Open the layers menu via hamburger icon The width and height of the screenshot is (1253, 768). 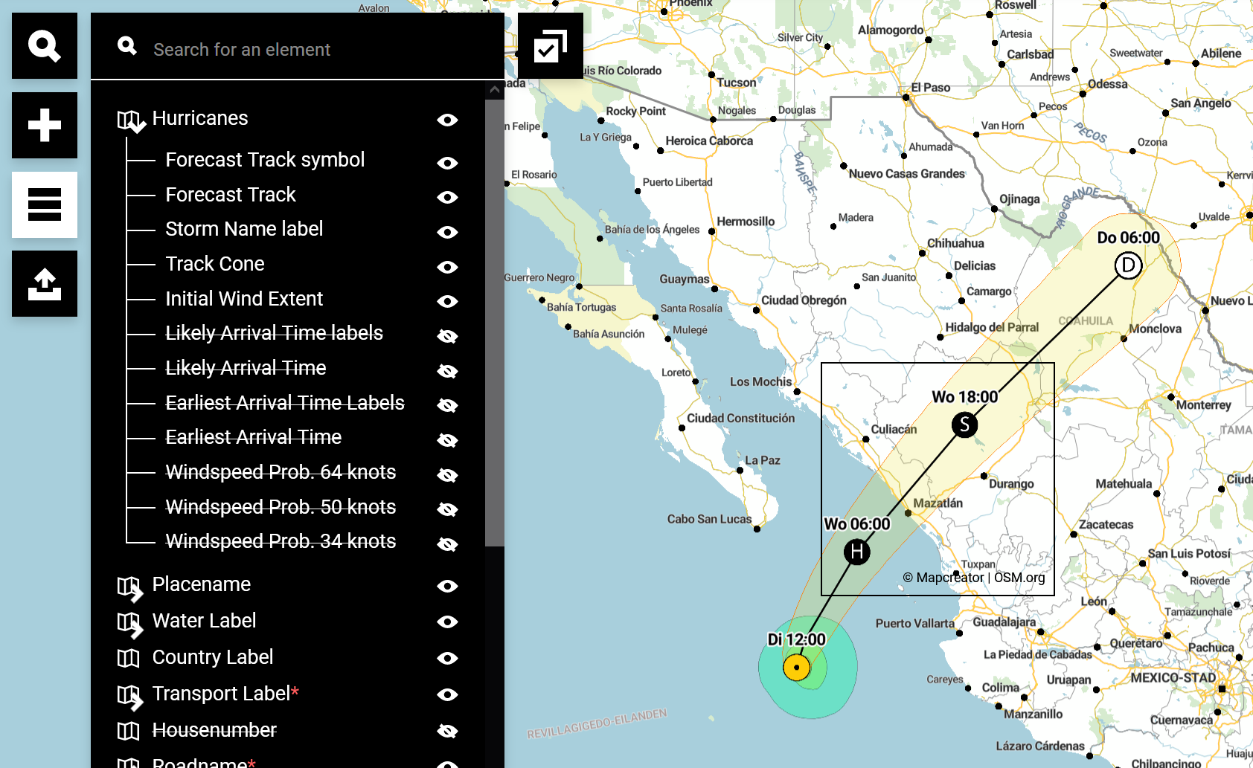click(44, 205)
